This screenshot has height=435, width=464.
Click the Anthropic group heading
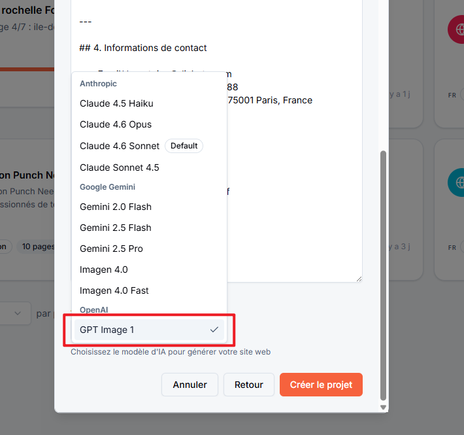point(98,84)
